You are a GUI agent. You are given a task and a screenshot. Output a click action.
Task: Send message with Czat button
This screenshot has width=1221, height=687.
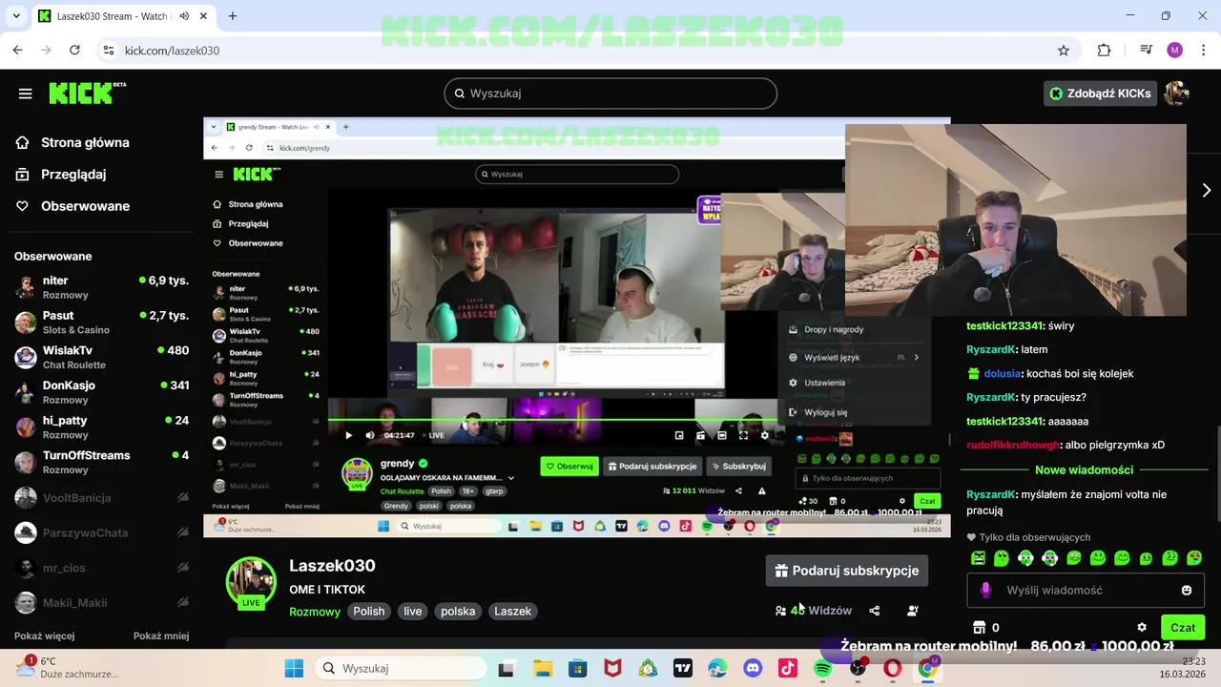coord(1183,627)
